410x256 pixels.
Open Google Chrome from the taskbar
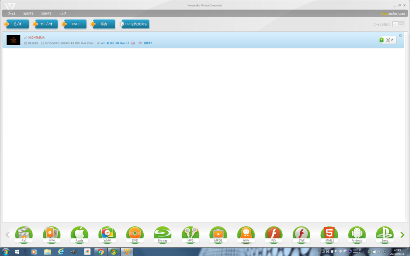coord(100,252)
